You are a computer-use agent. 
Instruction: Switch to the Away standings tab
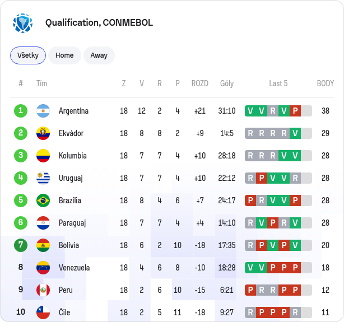tap(99, 55)
